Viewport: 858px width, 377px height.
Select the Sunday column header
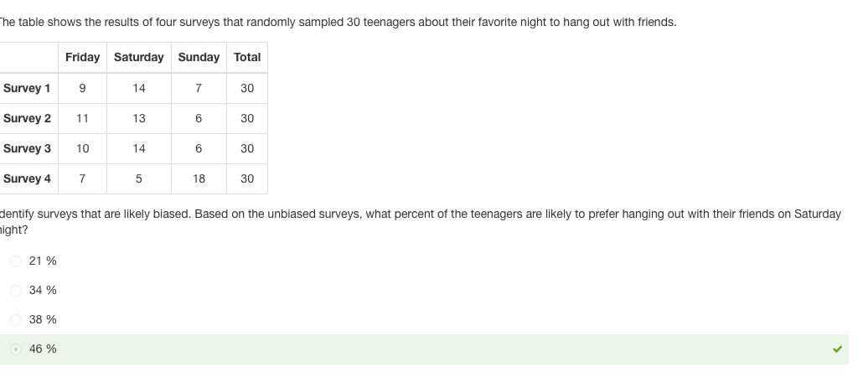[x=199, y=57]
